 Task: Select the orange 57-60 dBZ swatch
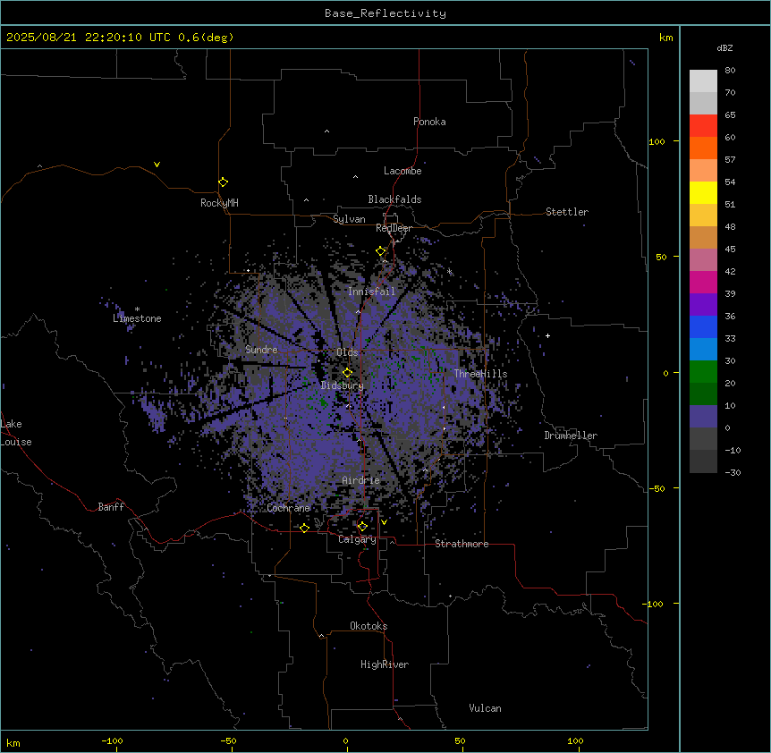click(703, 148)
